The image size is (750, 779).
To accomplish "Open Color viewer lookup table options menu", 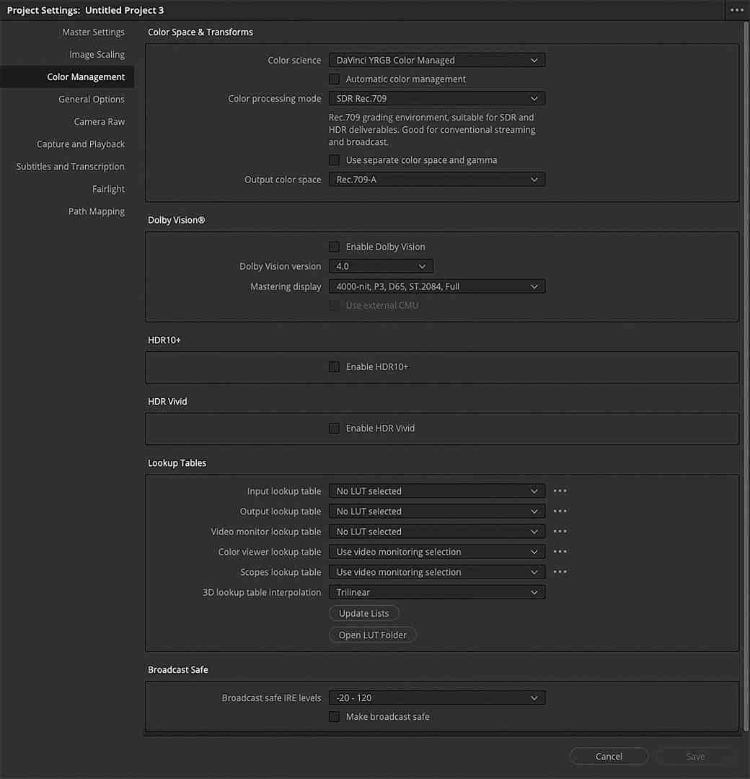I will [560, 551].
